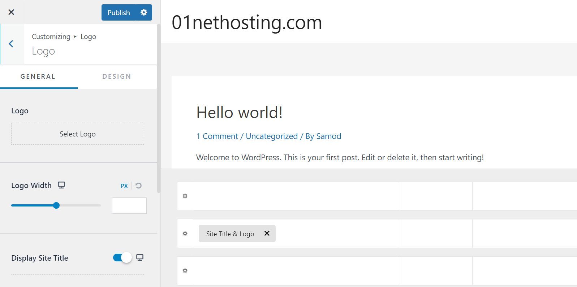
Task: Toggle Logo Width desktop device icon
Action: click(61, 185)
